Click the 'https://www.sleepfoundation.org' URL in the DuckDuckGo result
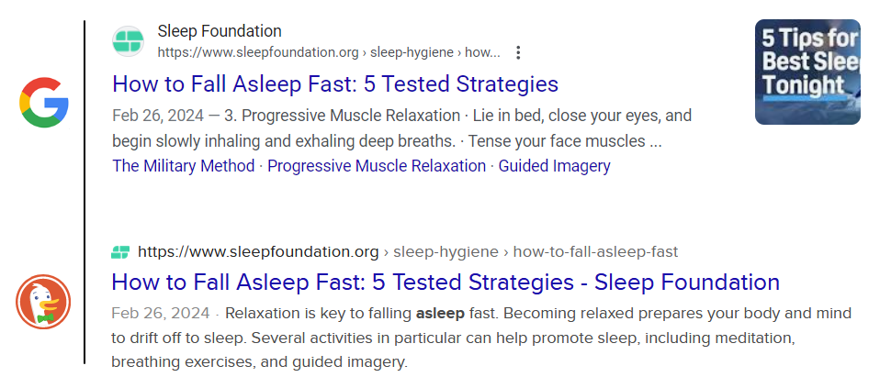This screenshot has width=880, height=388. pos(258,252)
